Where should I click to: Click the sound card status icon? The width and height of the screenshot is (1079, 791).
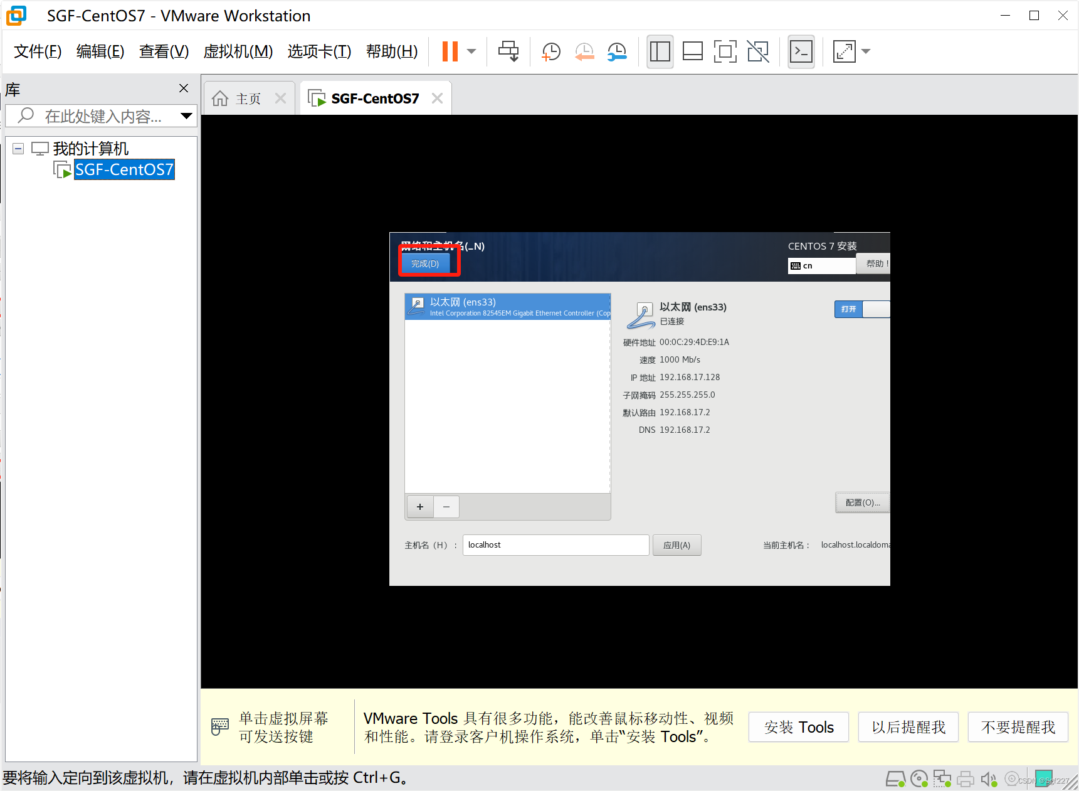point(989,779)
